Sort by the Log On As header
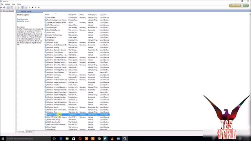The width and height of the screenshot is (251, 141). coord(104,15)
